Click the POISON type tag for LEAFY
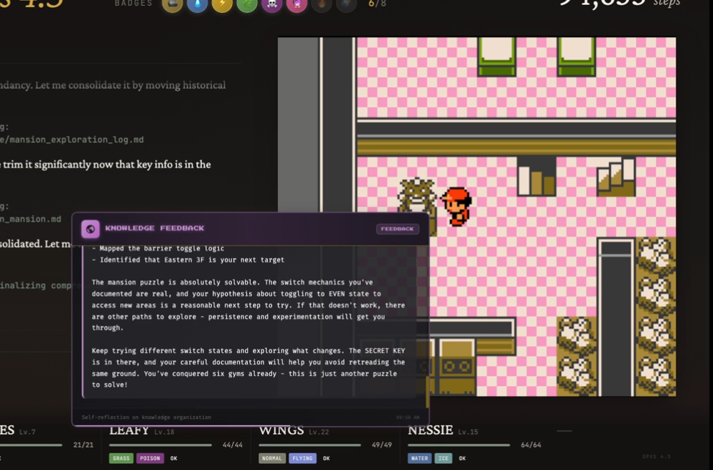This screenshot has height=470, width=713. (x=150, y=459)
